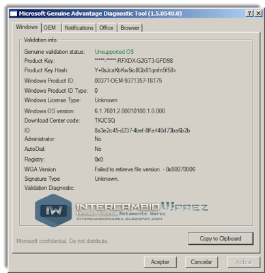Click the title bar help question mark
Viewport: 265px width, 273px height.
tap(249, 14)
